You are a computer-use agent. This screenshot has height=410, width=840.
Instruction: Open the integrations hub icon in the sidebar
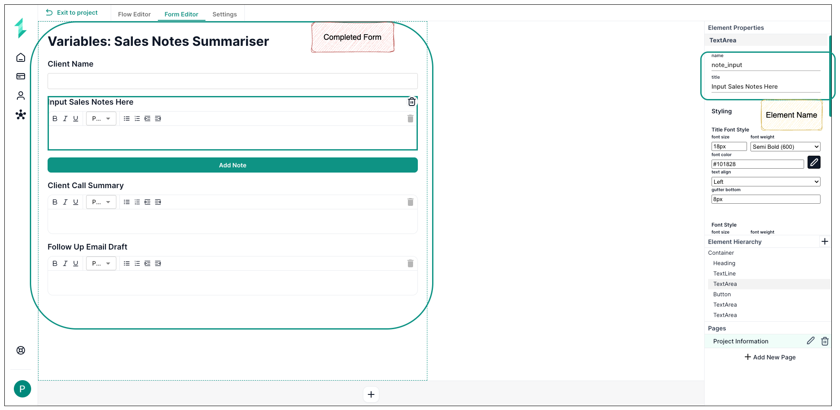21,115
